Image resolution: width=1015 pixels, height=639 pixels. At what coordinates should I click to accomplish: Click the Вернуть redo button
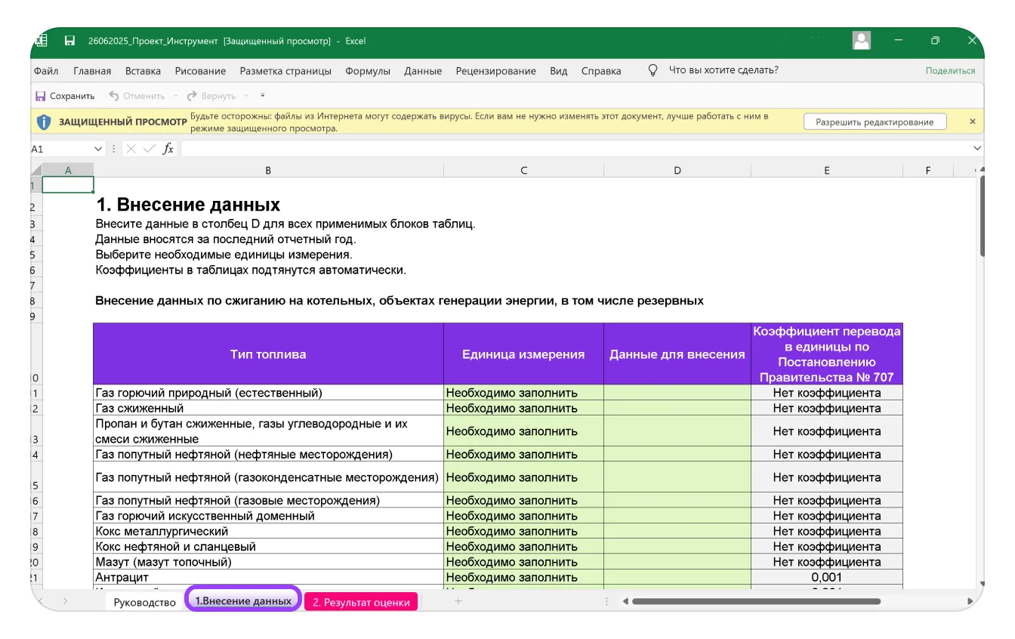[211, 96]
